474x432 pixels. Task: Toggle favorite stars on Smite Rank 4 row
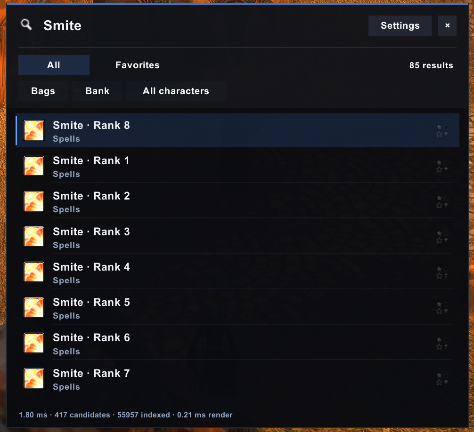(x=442, y=272)
